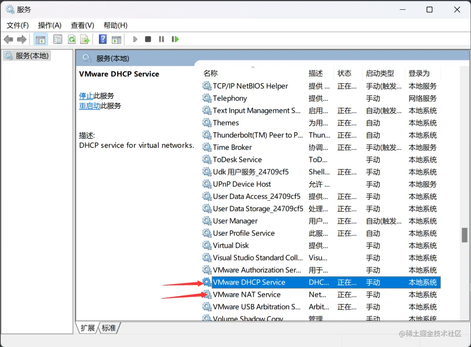This screenshot has width=471, height=347.
Task: Click the Forward arrow toolbar icon
Action: pos(21,39)
